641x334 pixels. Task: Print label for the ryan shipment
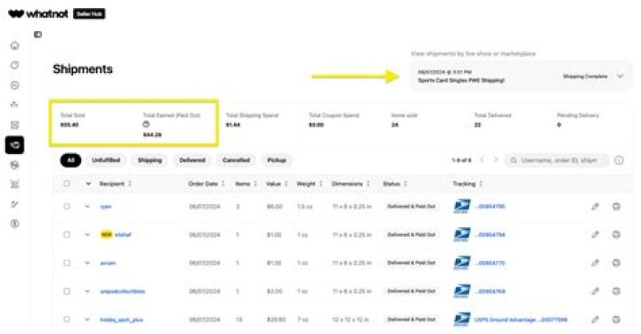[616, 207]
